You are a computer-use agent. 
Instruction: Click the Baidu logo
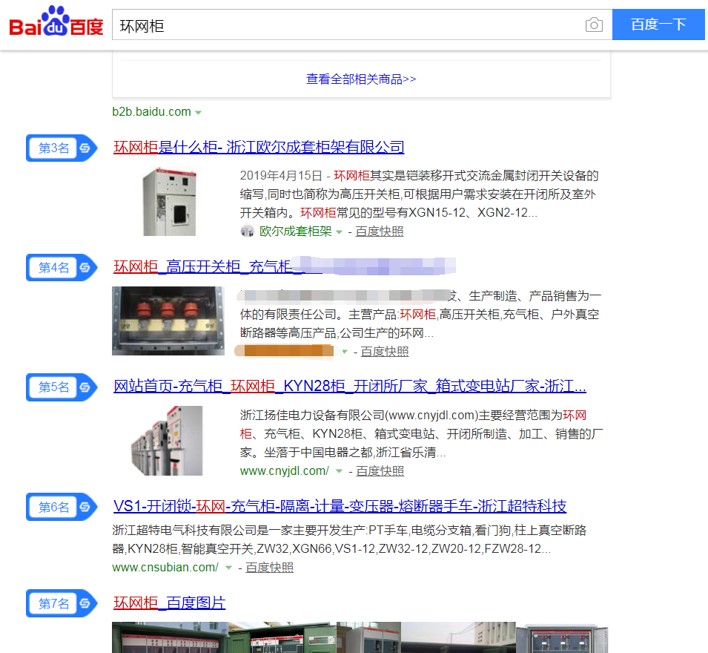[56, 22]
